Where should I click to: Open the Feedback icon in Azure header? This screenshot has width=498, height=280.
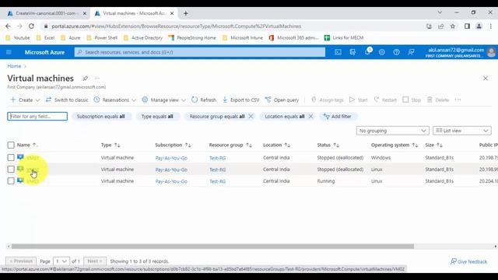[x=411, y=52]
